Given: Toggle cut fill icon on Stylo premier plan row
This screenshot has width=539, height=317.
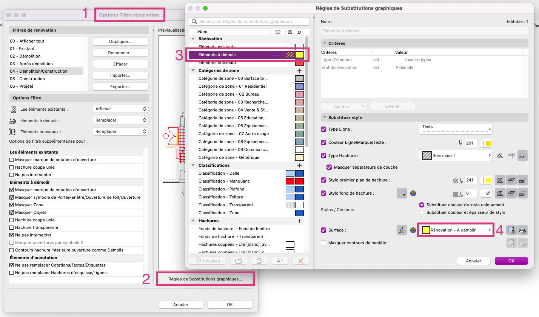Looking at the screenshot, I should (x=523, y=180).
